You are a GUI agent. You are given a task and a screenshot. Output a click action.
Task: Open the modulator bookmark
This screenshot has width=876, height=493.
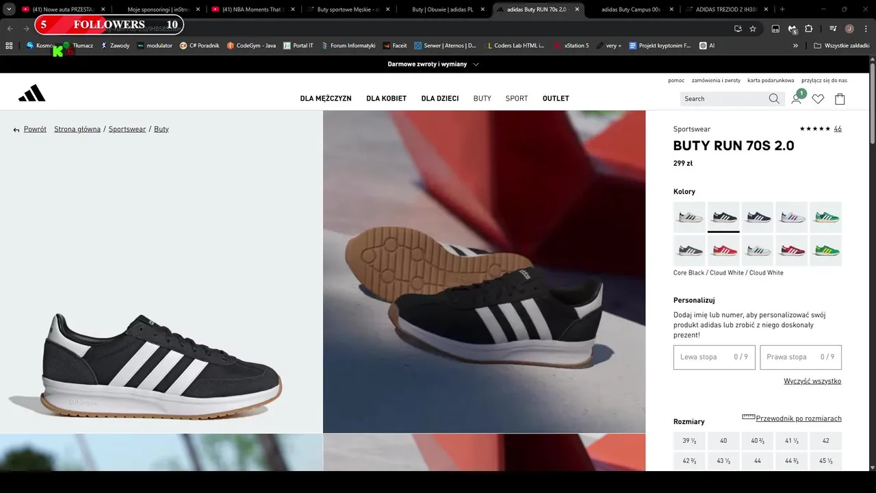point(154,45)
